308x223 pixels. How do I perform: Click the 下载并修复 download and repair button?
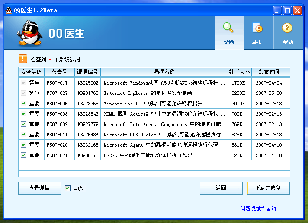tap(268, 188)
